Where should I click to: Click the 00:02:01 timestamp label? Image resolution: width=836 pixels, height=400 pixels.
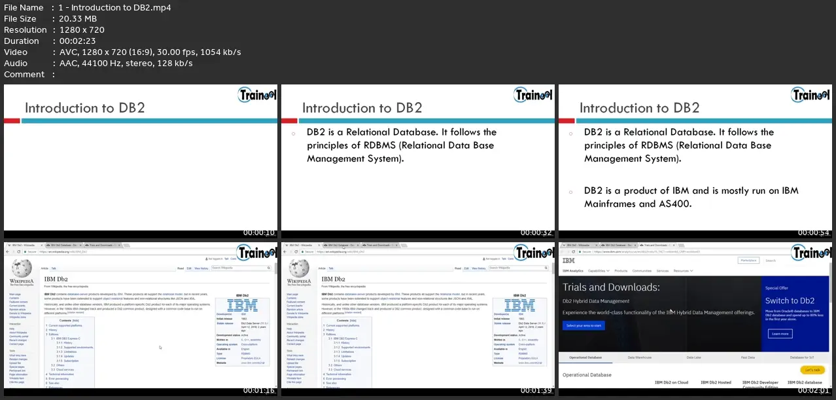pos(814,390)
